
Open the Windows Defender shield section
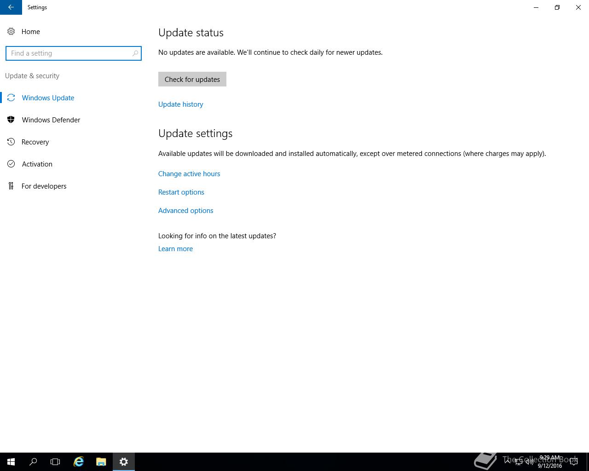(51, 120)
